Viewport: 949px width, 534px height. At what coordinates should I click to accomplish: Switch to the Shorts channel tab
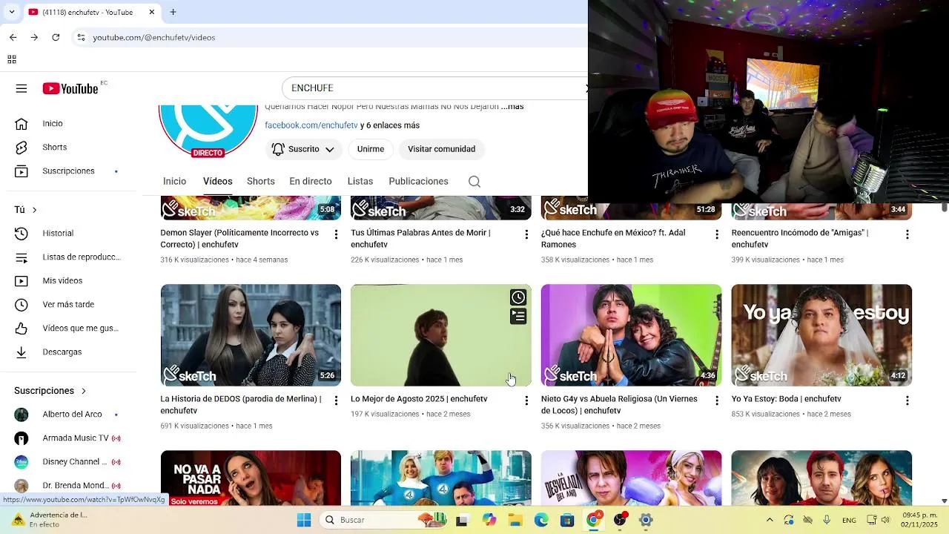(261, 182)
